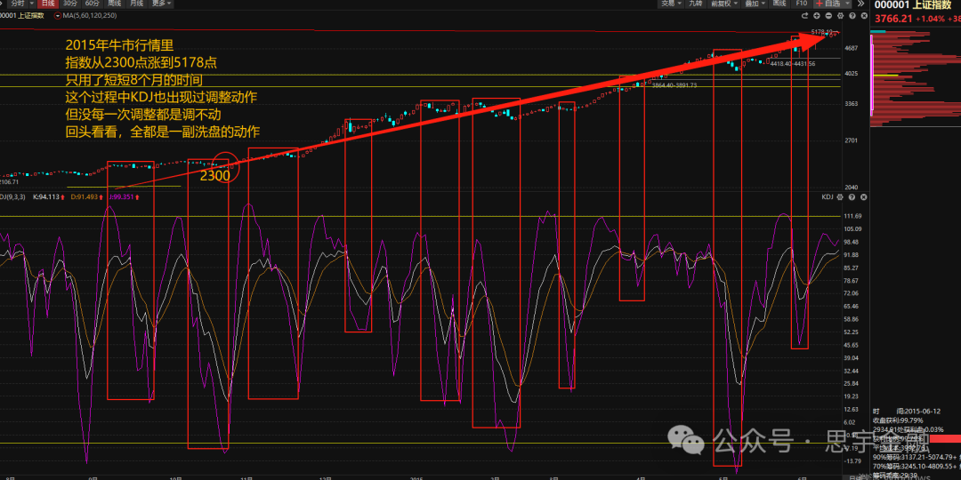Click the yellow marker in chip distribution
This screenshot has height=480, width=961.
click(x=885, y=76)
